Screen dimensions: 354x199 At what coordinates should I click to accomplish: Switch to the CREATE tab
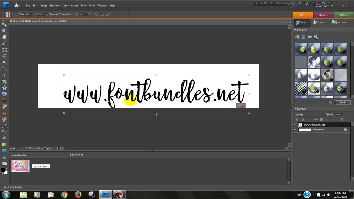[323, 15]
